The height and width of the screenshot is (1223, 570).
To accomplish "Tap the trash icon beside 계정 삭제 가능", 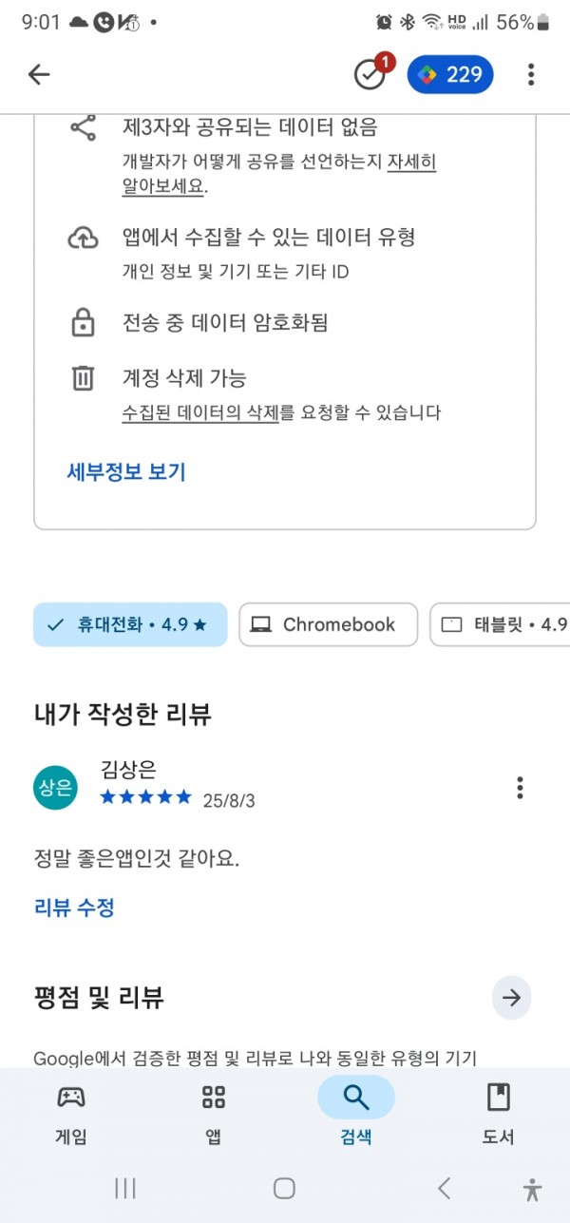I will (84, 378).
